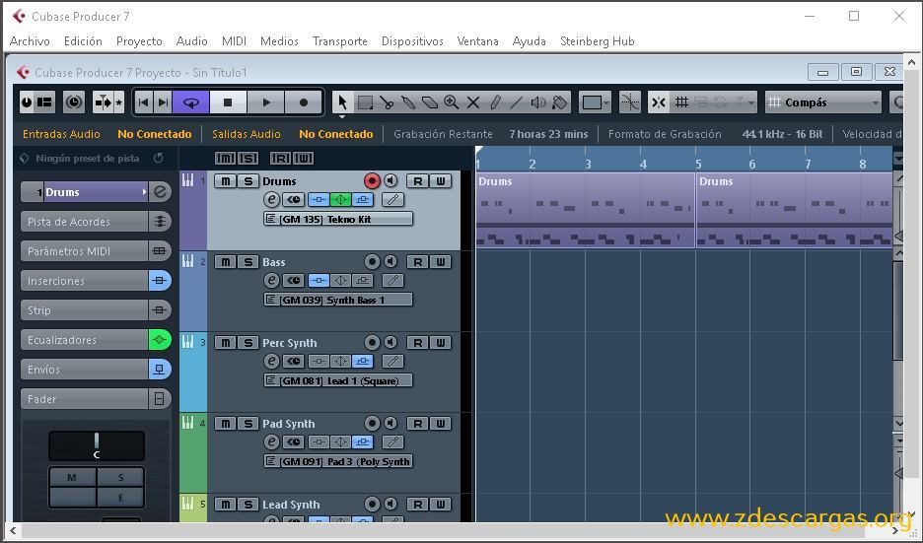Go to next marker in transport
923x543 pixels.
click(163, 102)
